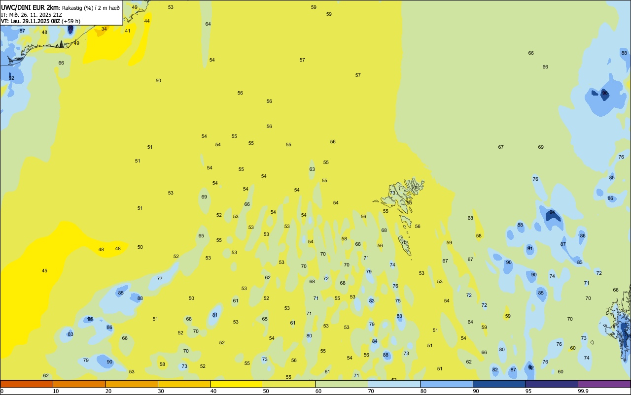Click the humidity value '84' on the map
Image resolution: width=631 pixels, height=395 pixels.
click(375, 341)
